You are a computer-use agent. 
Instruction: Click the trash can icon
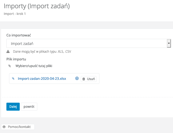click(x=84, y=79)
